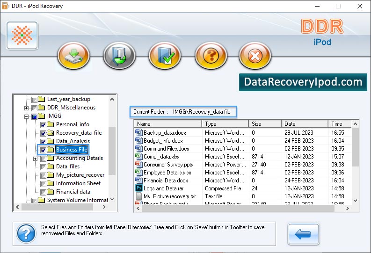Select the Recovery_data-file folder

click(79, 133)
